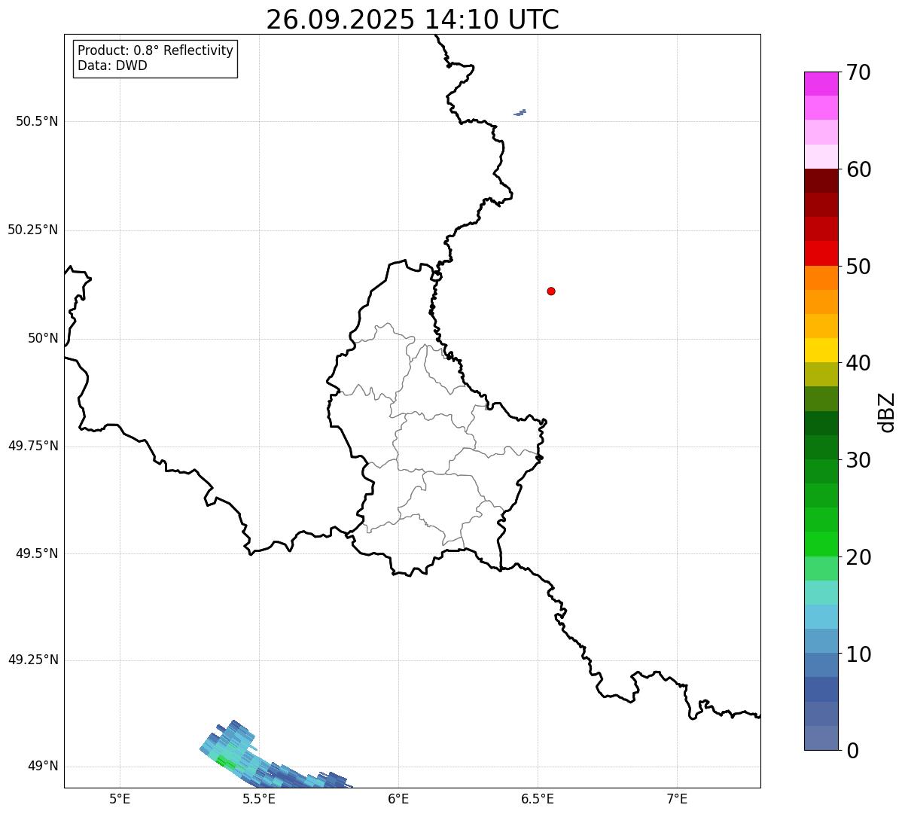
Task: Click the small echo near 50.5°N
Action: point(520,112)
